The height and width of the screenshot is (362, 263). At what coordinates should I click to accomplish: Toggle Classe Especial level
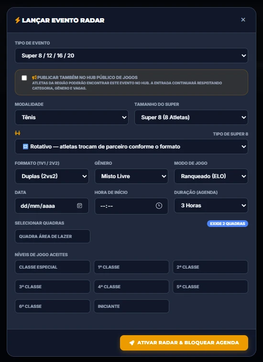[x=52, y=267]
